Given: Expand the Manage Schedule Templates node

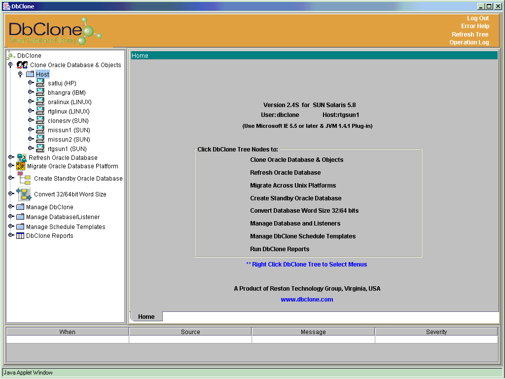Looking at the screenshot, I should pyautogui.click(x=11, y=226).
